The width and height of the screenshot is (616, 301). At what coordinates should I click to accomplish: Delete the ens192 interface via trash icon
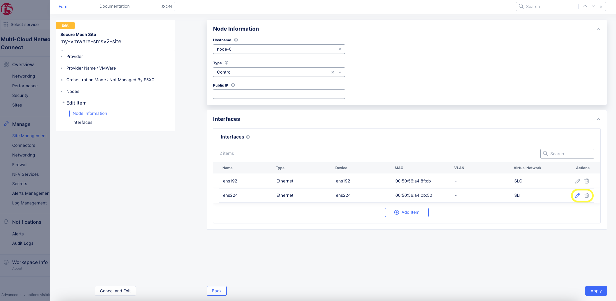click(x=587, y=181)
